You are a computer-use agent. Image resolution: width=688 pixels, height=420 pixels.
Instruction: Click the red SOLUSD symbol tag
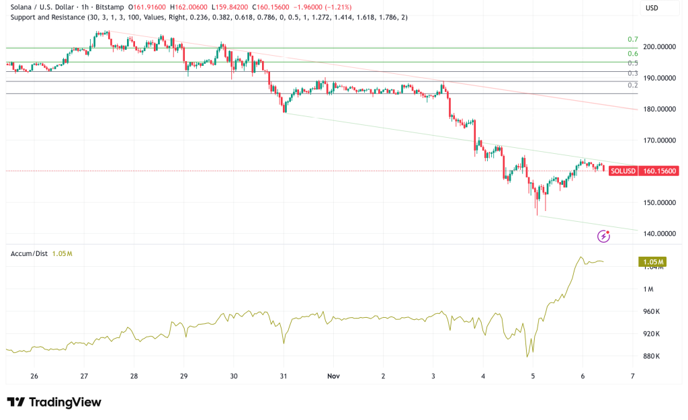coord(621,171)
